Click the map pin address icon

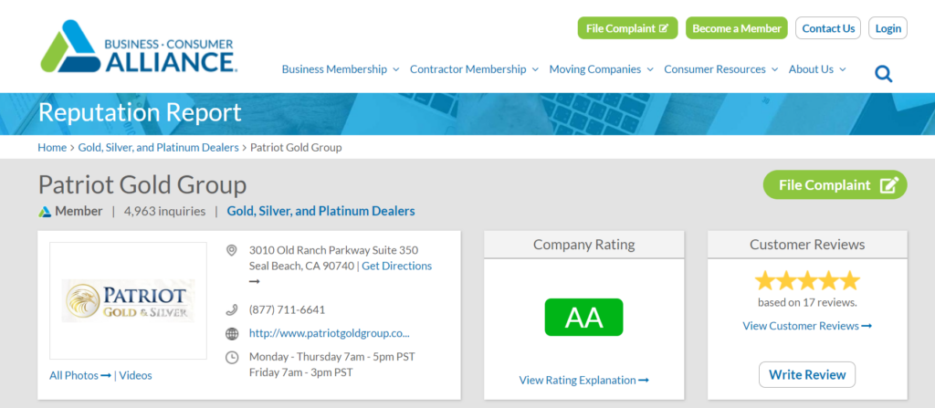click(x=231, y=250)
